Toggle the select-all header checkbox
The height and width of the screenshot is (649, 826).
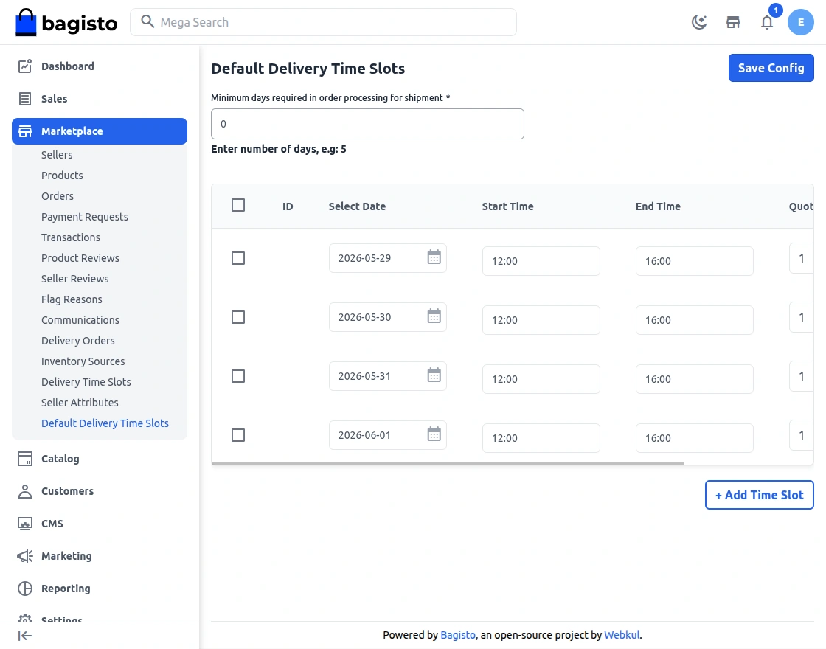tap(238, 205)
